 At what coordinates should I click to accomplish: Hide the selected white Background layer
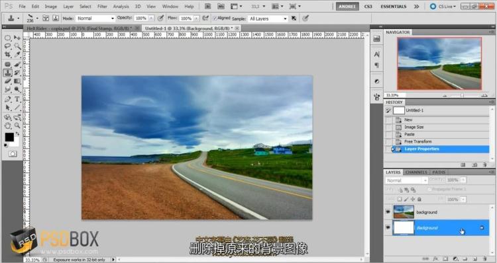[388, 227]
